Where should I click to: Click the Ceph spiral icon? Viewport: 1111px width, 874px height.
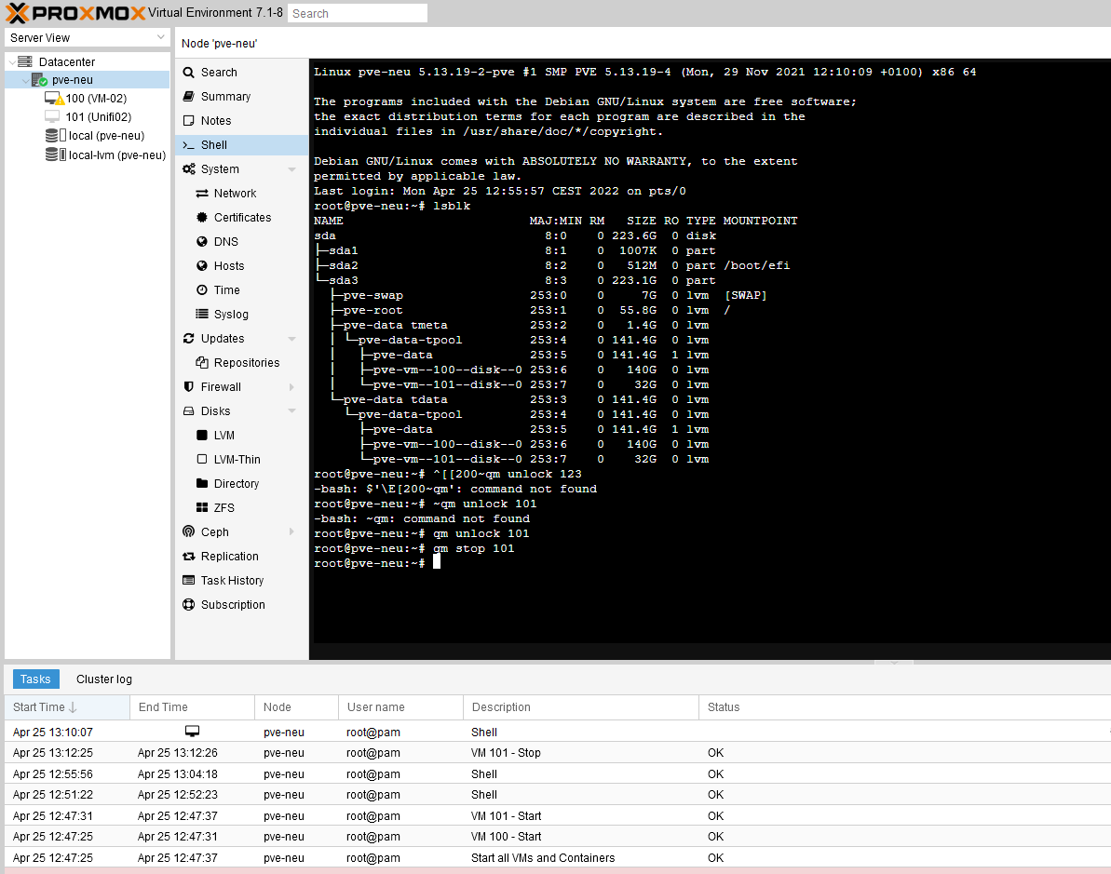(188, 531)
